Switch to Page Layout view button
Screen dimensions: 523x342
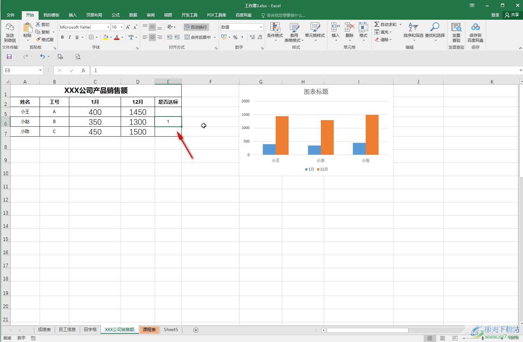442,338
